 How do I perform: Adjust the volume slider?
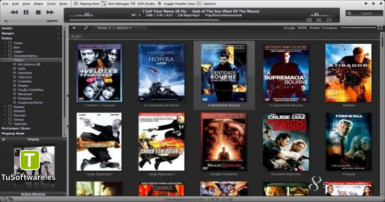click(34, 21)
